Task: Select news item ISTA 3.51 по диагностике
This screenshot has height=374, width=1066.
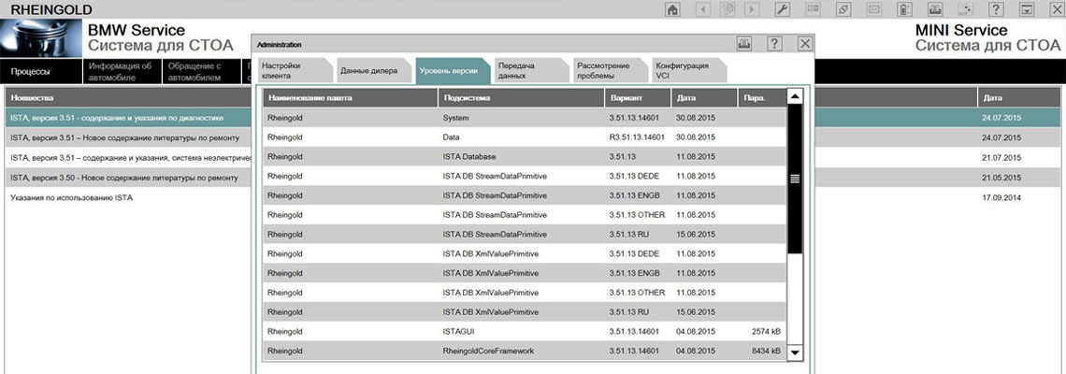Action: 128,118
